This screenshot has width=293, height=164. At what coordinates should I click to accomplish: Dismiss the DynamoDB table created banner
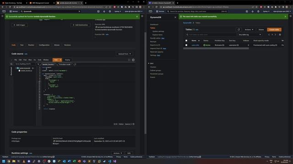(x=285, y=16)
